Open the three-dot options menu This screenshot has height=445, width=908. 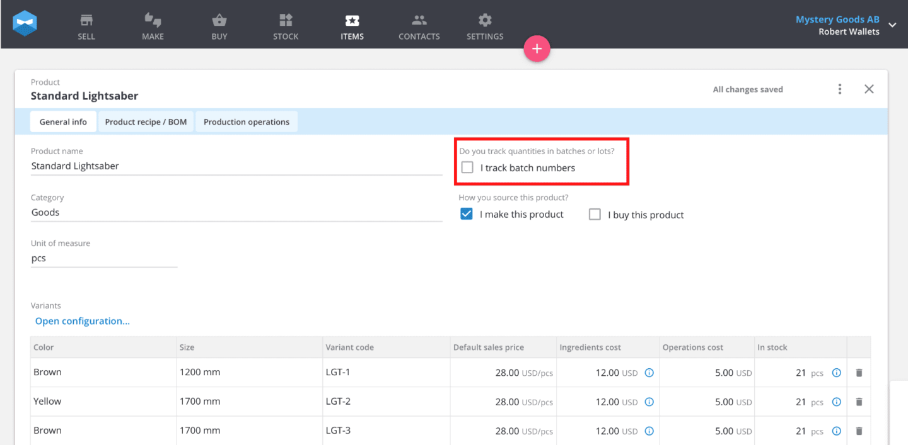pos(839,89)
